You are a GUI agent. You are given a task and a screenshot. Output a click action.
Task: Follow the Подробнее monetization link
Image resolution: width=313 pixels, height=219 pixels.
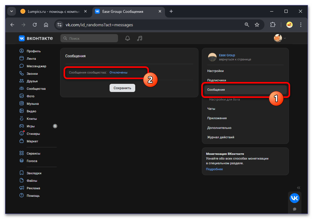214,169
